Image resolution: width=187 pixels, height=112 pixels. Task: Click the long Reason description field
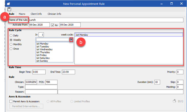pyautogui.click(x=120, y=92)
